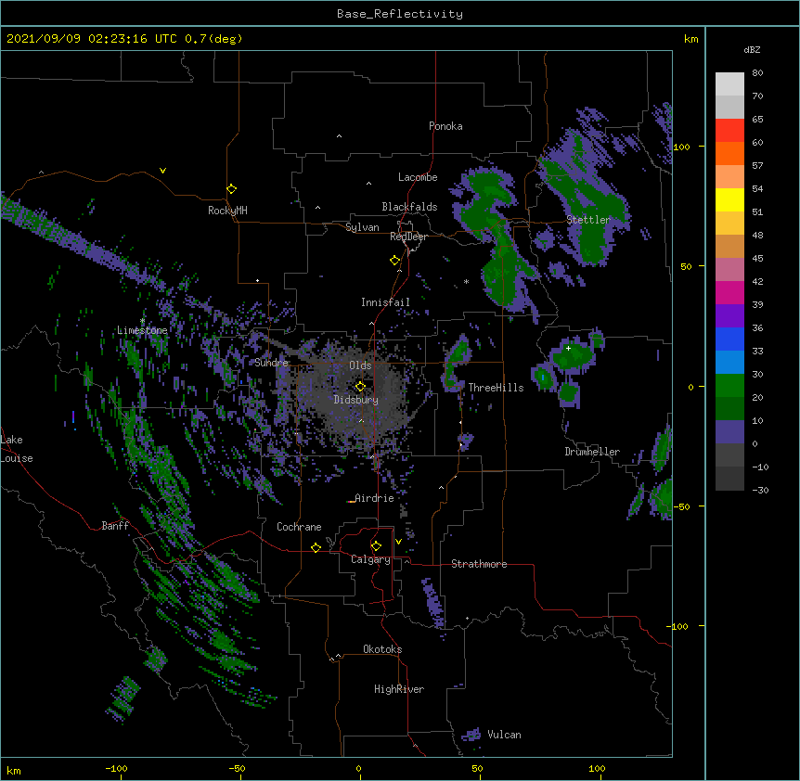Click the white plus marker northeast of ThreeHills
The image size is (800, 781).
tap(568, 348)
